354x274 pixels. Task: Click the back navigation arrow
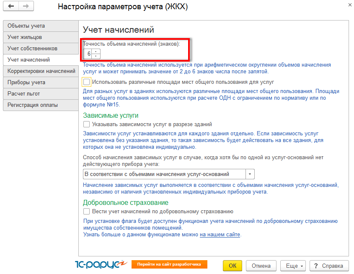pos(11,7)
